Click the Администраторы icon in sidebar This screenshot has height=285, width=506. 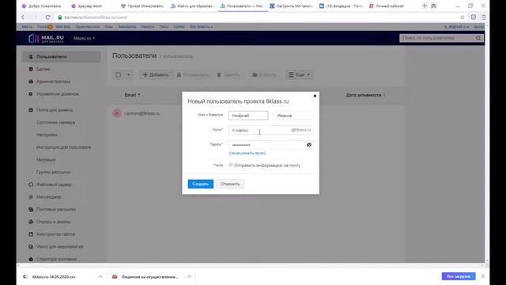pos(31,82)
